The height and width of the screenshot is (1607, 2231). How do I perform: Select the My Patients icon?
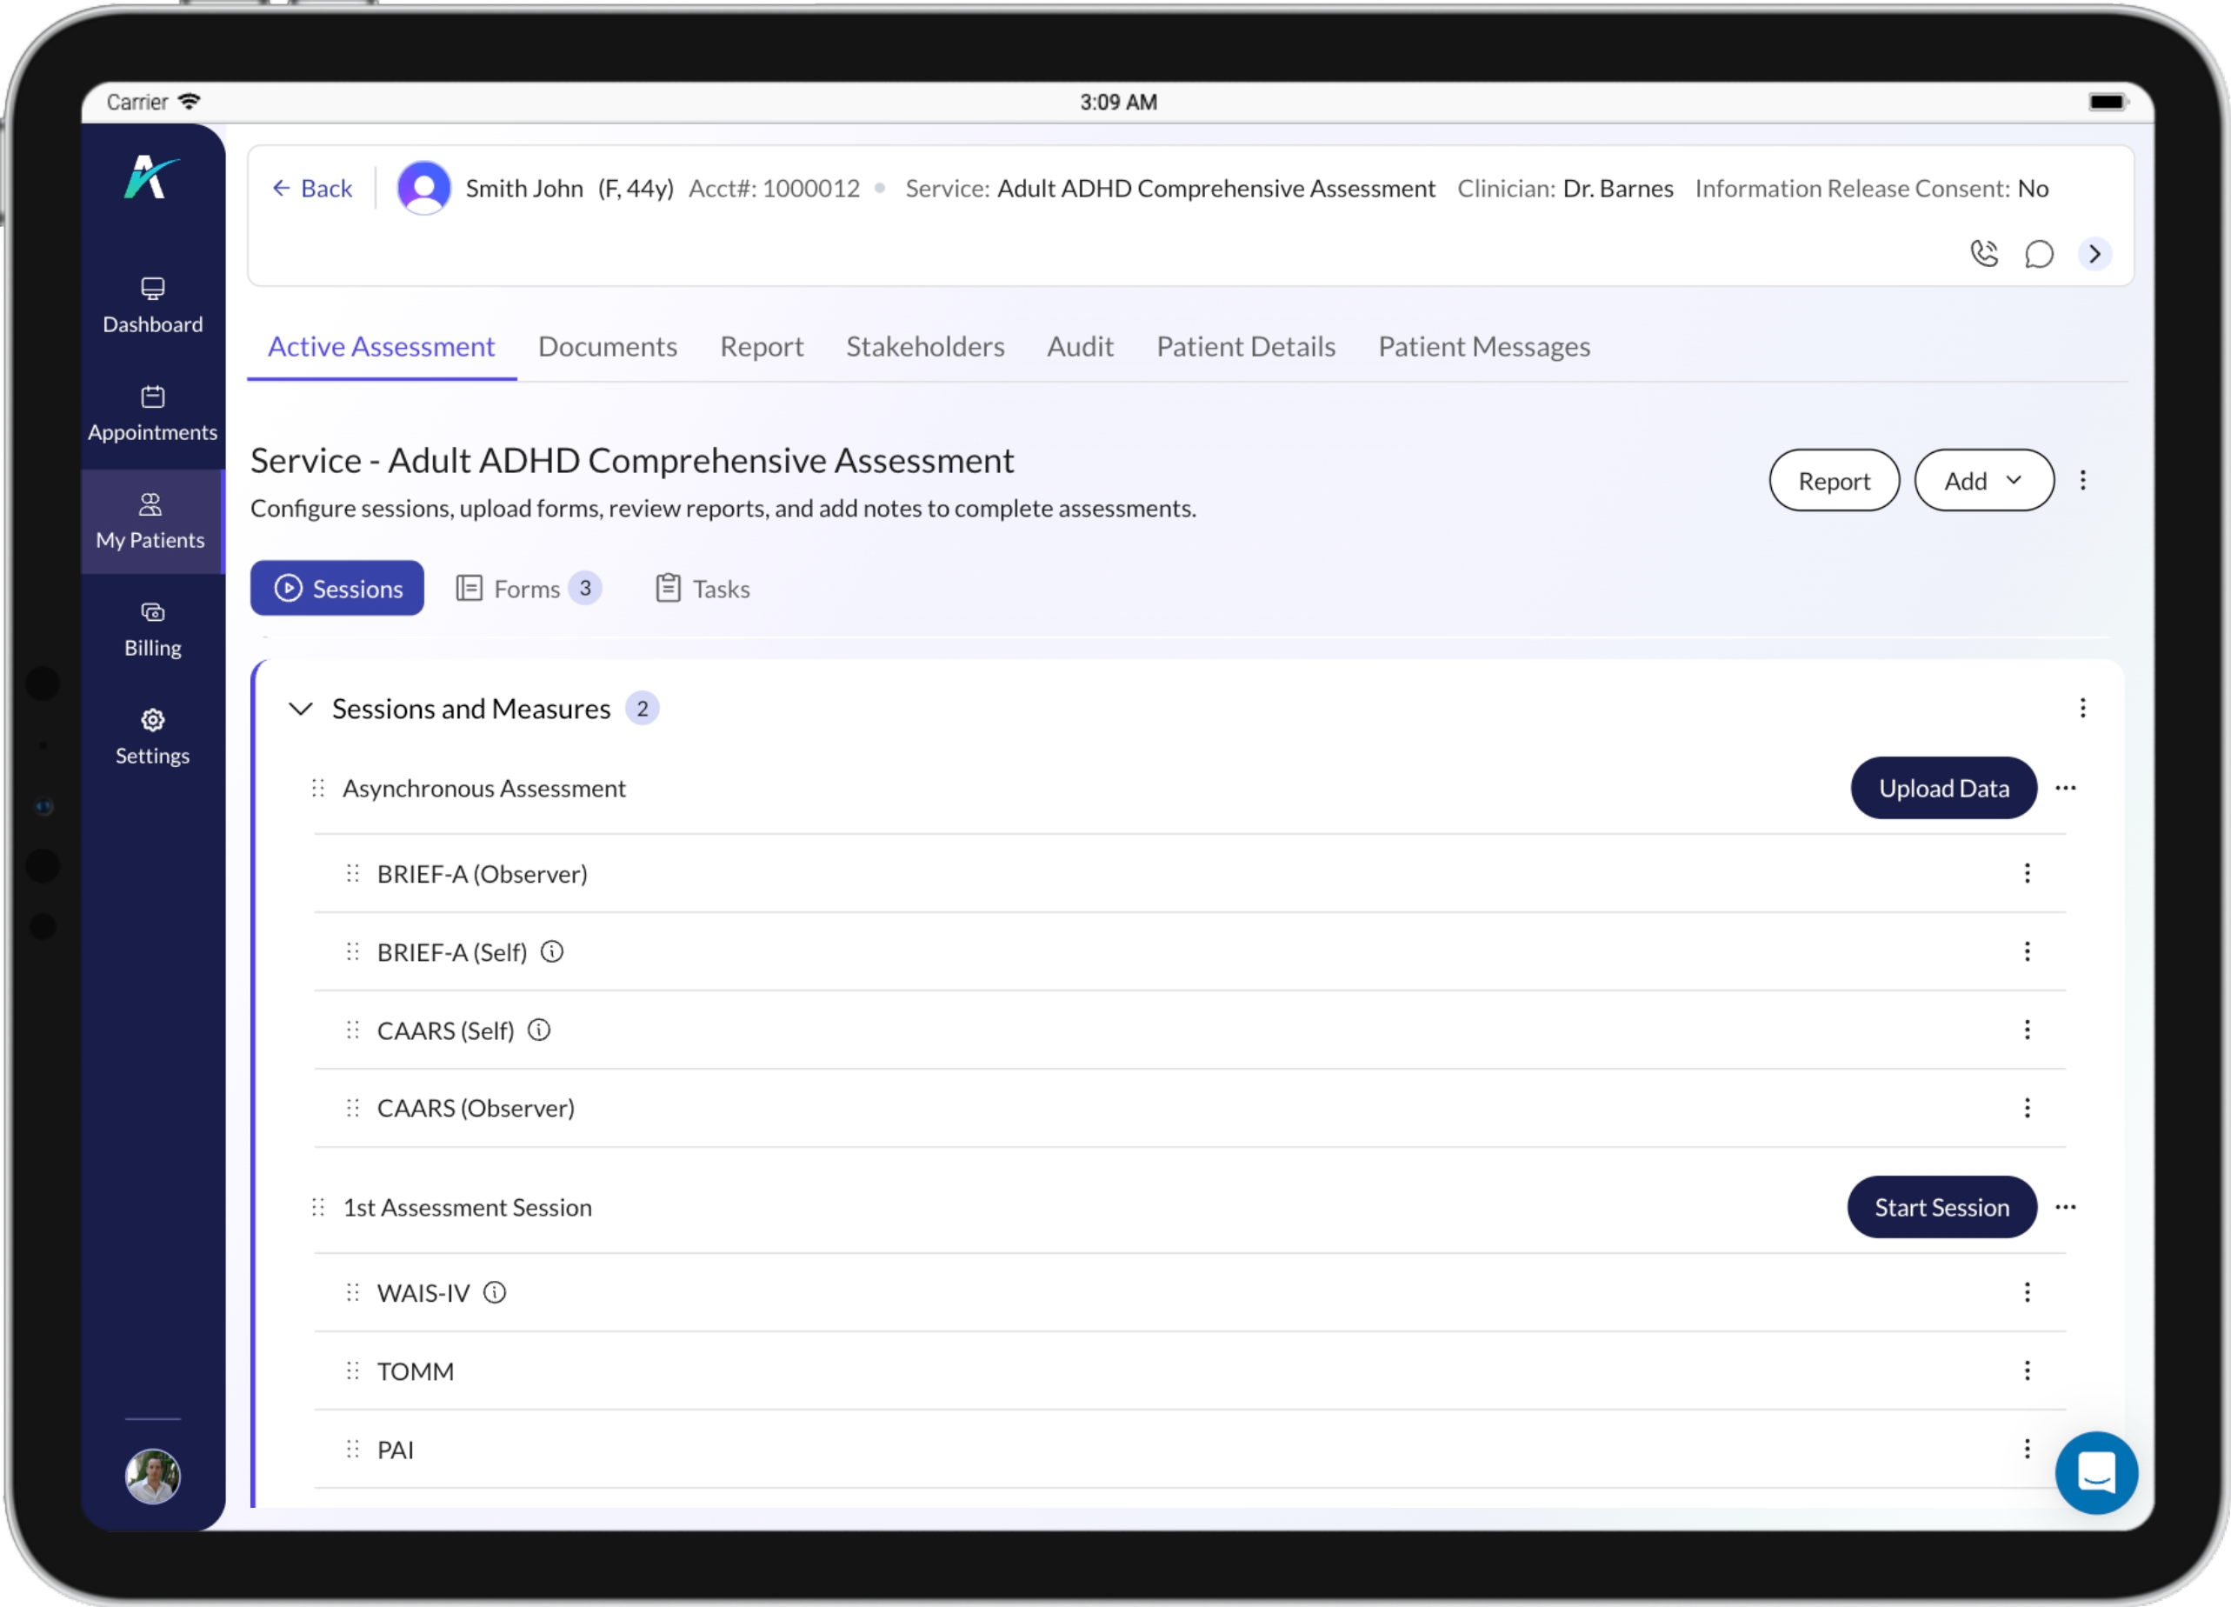tap(152, 505)
